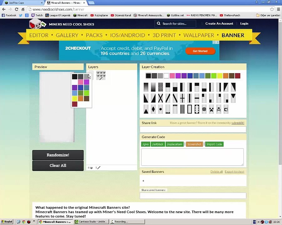This screenshot has height=225, width=282.
Task: Click the orange Screenshot button
Action: (x=194, y=144)
